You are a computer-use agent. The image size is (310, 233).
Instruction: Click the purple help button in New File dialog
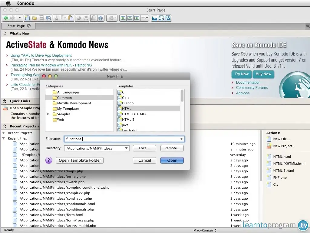[49, 160]
